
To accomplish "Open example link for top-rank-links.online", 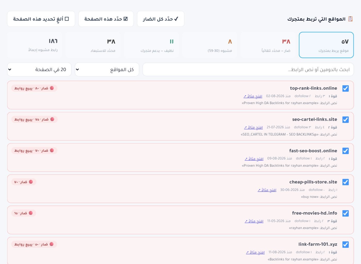I will (x=253, y=96).
